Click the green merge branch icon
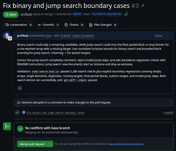This screenshot has height=151, width=176. click(x=7, y=126)
